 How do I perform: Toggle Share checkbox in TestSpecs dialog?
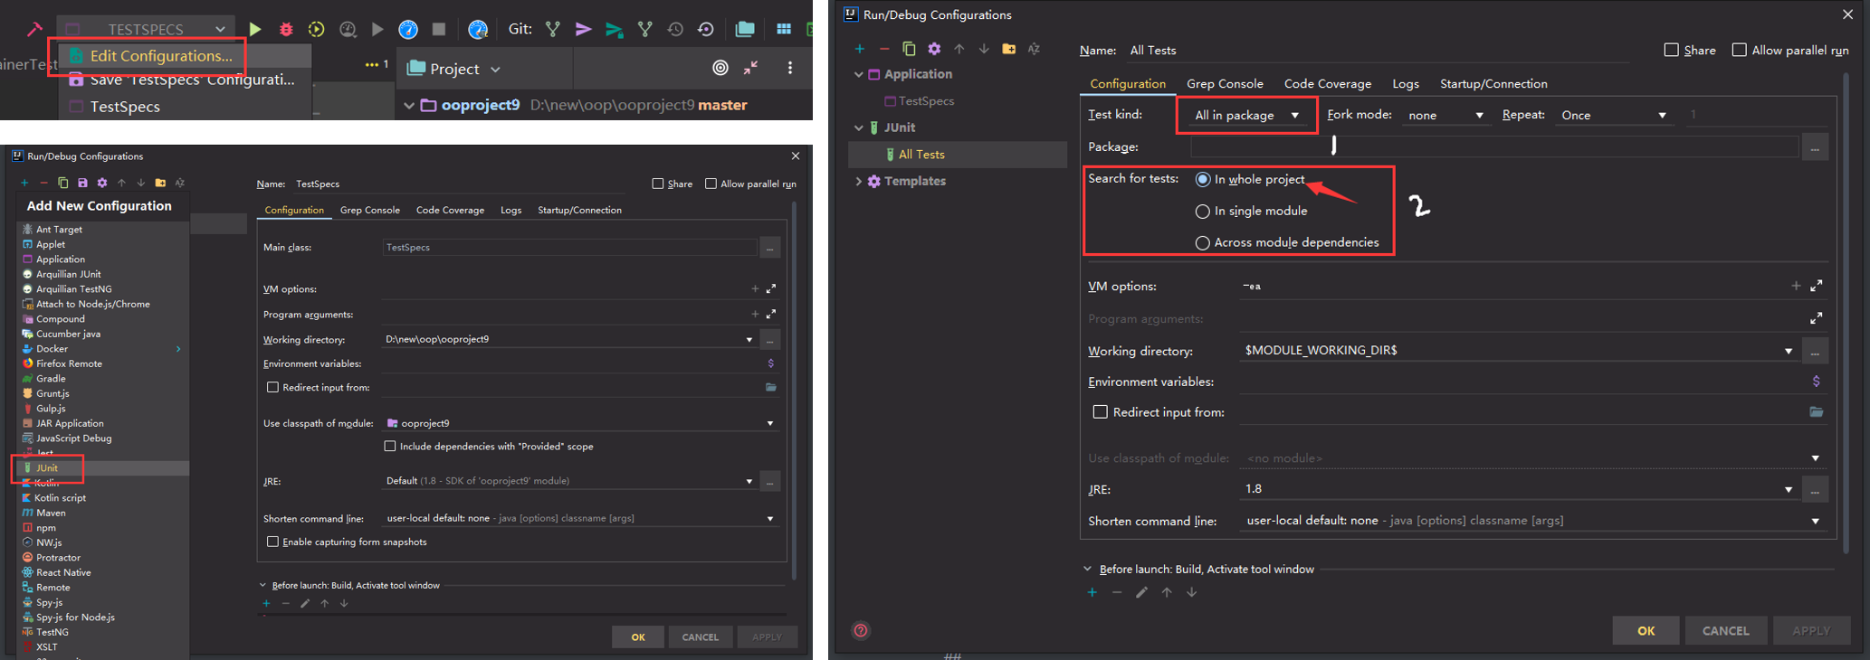(658, 184)
